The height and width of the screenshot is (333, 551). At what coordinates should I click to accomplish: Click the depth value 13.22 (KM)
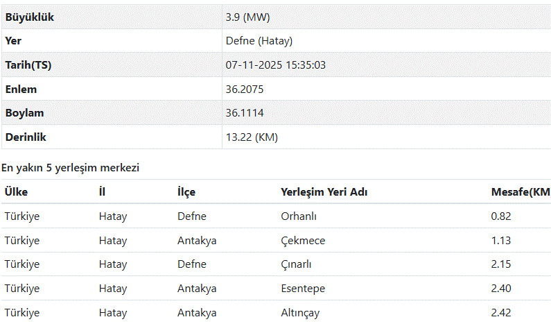coord(252,137)
